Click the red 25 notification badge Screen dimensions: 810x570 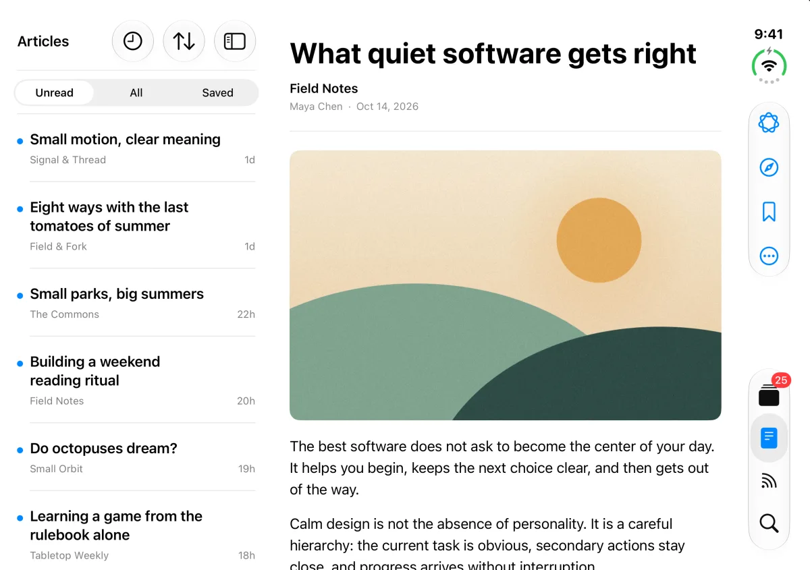pos(781,380)
